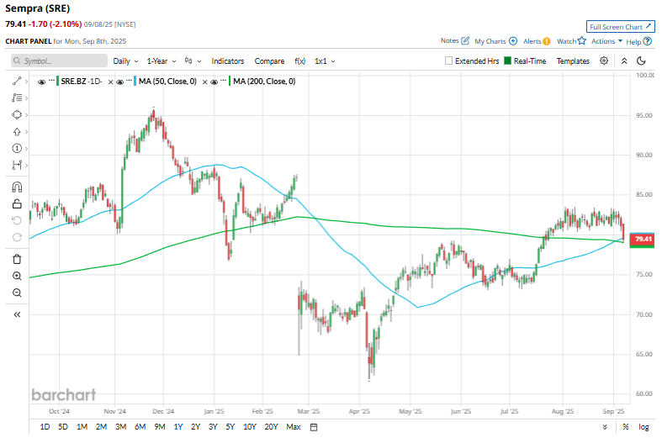This screenshot has width=662, height=443.
Task: Select the 6M time range
Action: click(140, 427)
